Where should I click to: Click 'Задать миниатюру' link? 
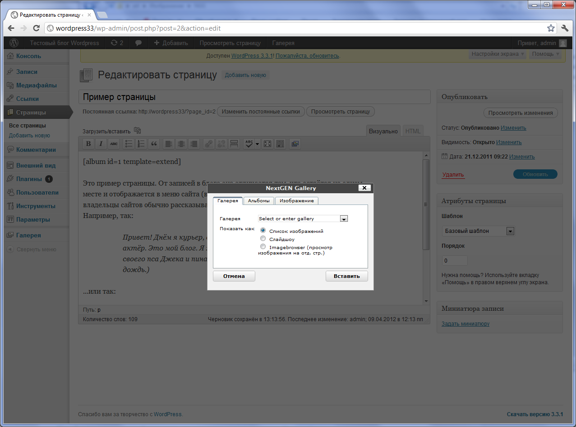click(465, 324)
